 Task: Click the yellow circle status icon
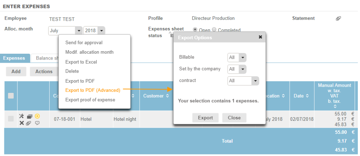click(37, 116)
